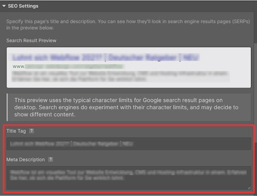Click the blurred description snippet in preview
Image resolution: width=257 pixels, height=196 pixels.
point(120,76)
